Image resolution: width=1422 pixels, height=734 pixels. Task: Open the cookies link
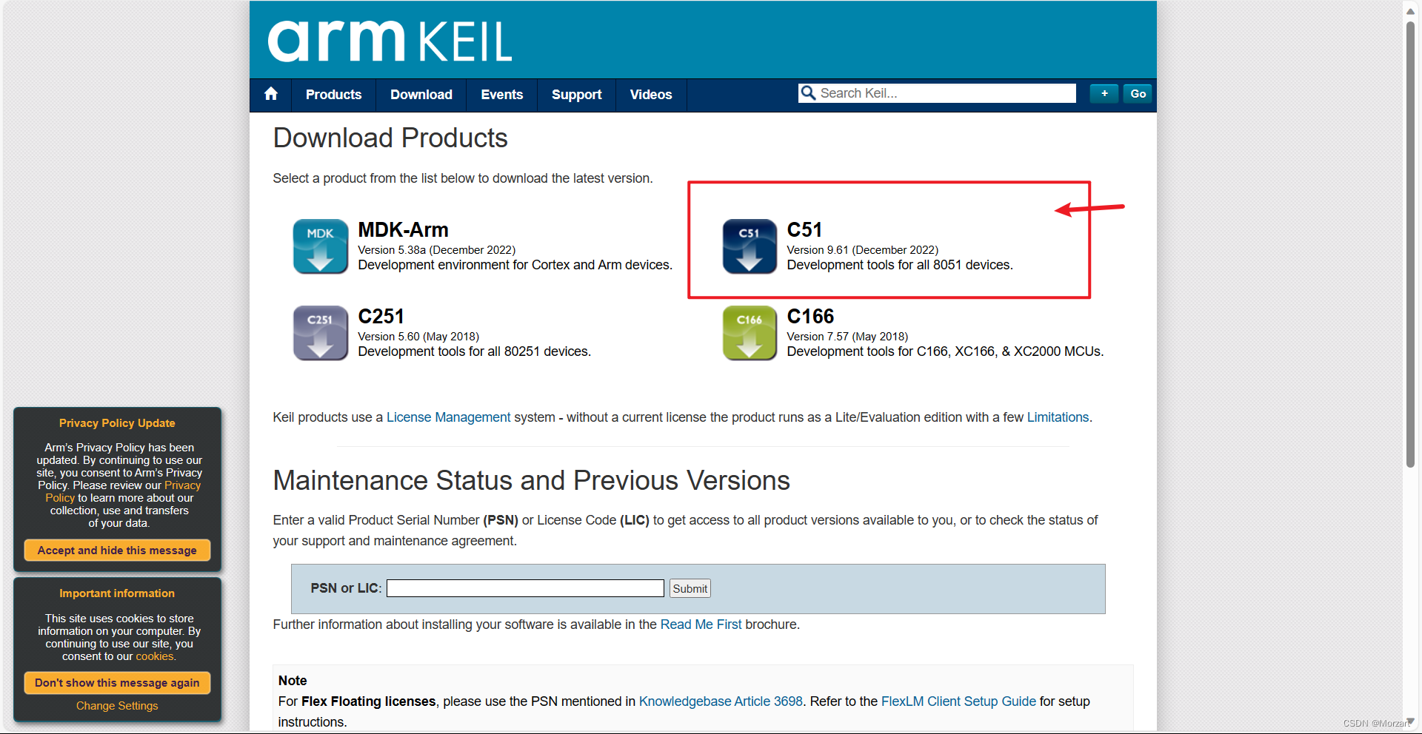(x=155, y=656)
